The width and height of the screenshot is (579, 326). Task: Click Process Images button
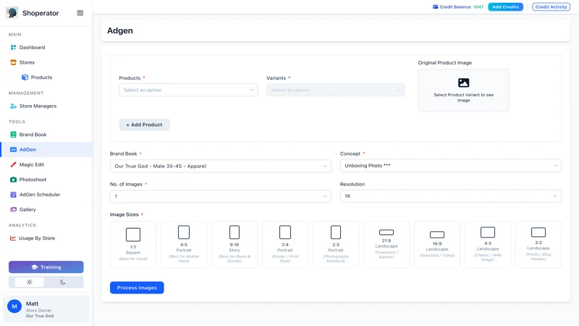point(137,288)
